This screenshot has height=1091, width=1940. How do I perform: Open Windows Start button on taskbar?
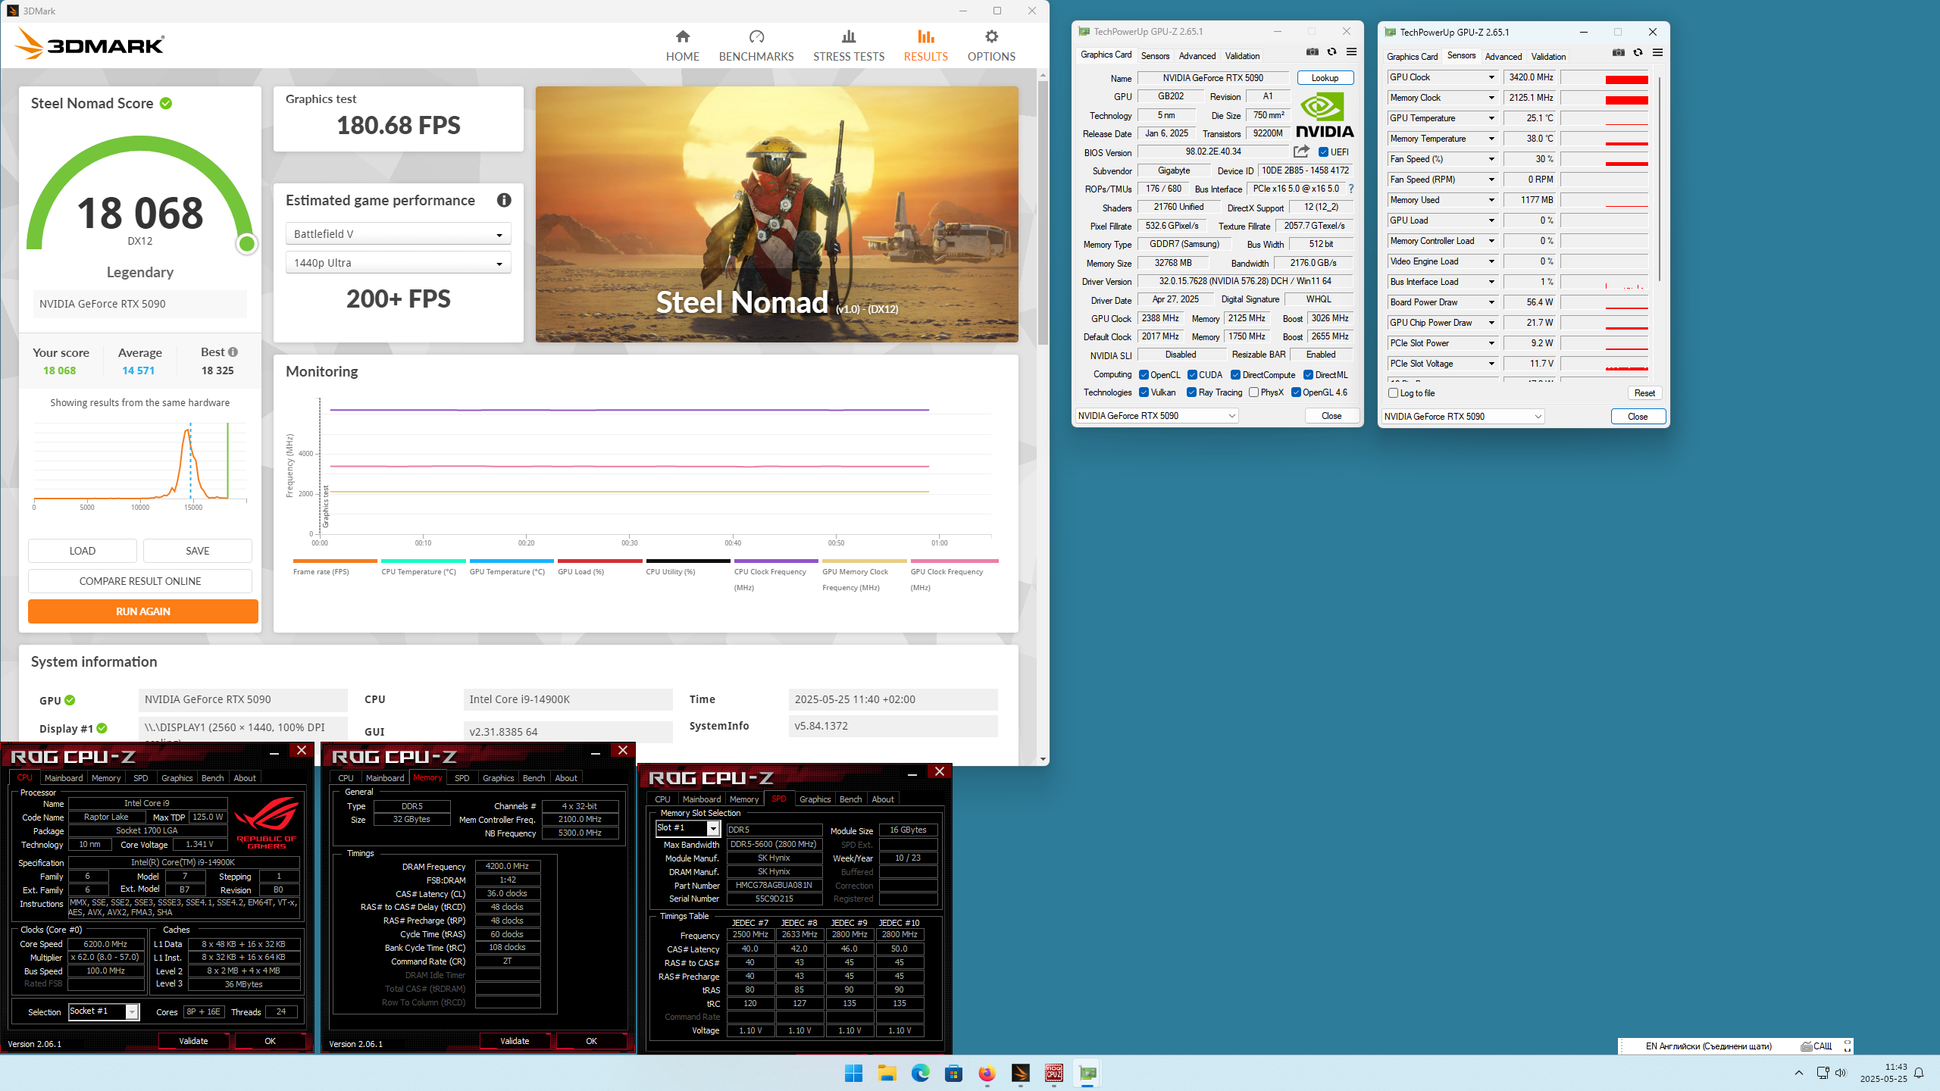coord(853,1073)
